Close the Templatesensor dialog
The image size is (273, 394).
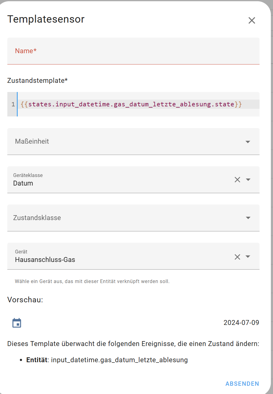(252, 20)
